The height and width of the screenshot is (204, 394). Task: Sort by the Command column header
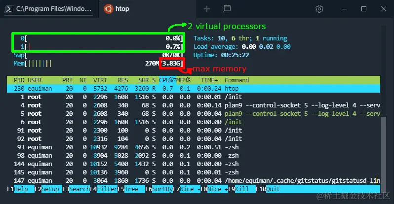236,80
